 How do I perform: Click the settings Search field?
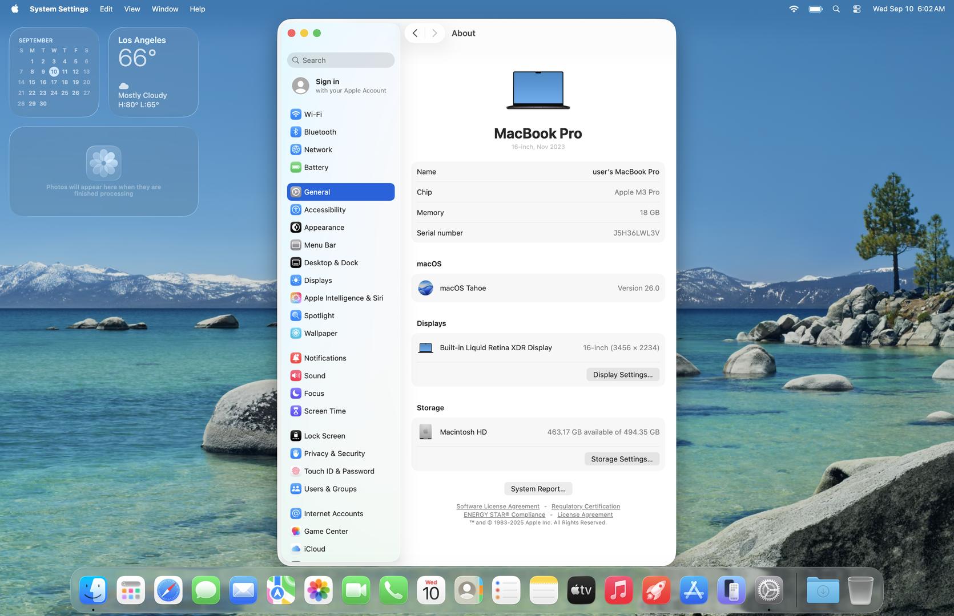click(x=341, y=60)
